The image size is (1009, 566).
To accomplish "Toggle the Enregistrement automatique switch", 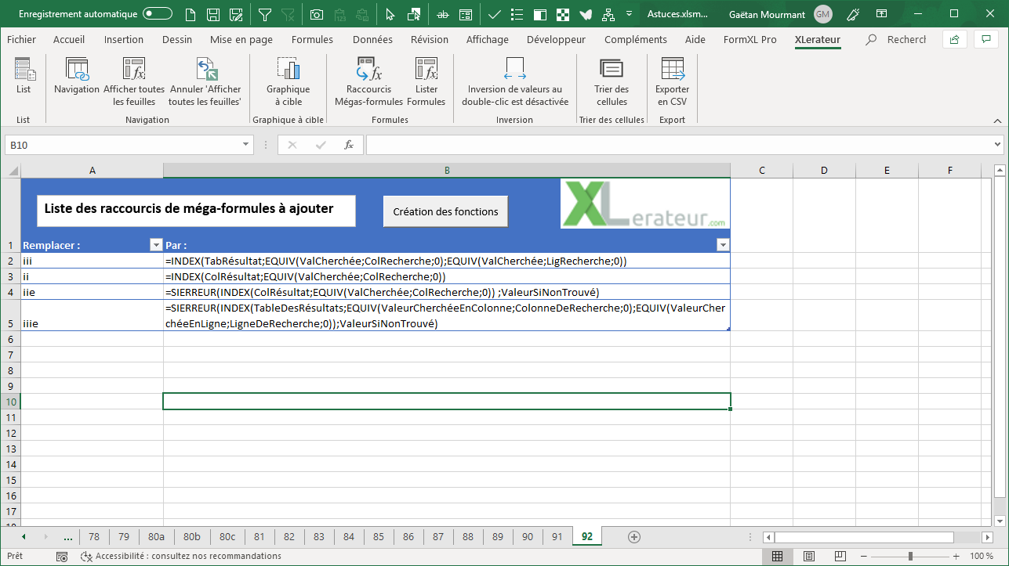I will [158, 14].
